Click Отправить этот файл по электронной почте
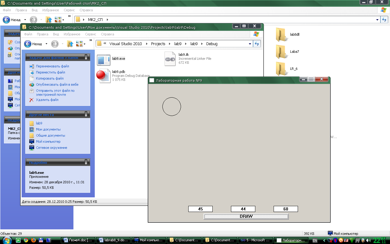The image size is (390, 244). (55, 92)
